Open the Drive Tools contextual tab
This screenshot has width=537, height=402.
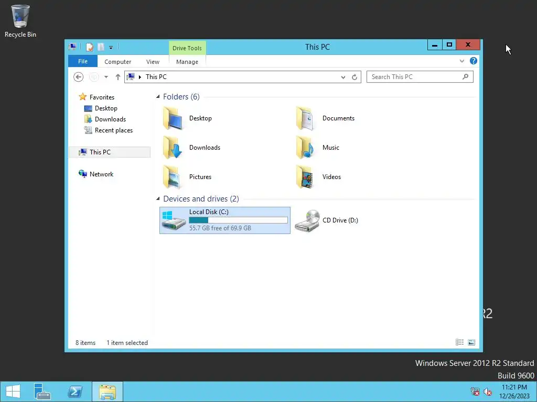click(x=187, y=48)
